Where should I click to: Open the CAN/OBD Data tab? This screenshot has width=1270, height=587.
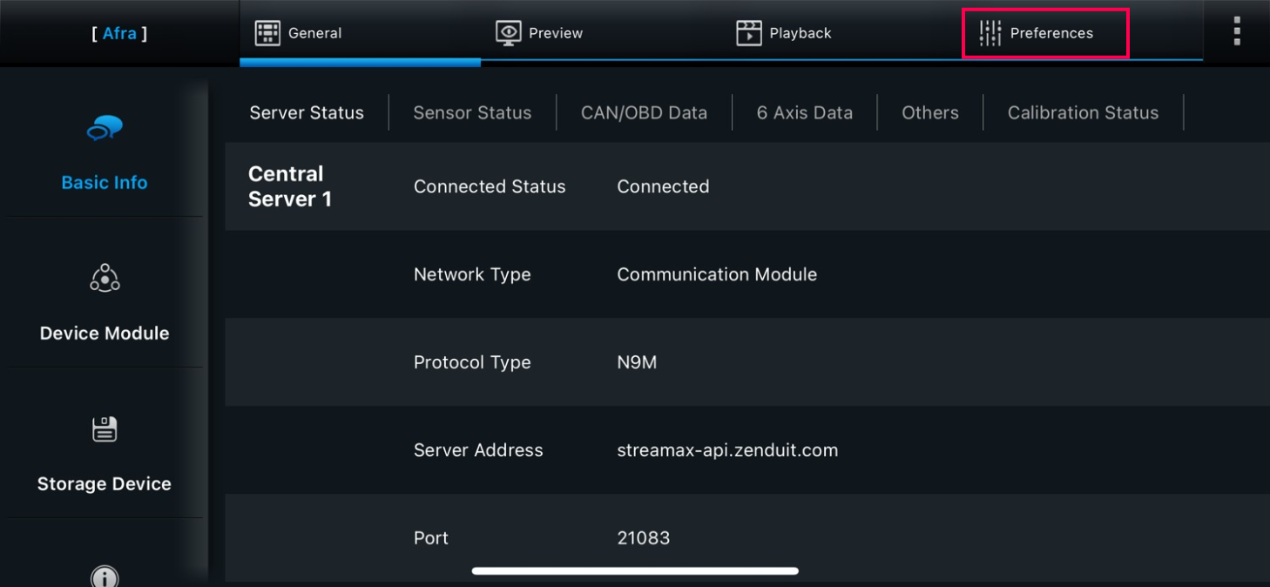pyautogui.click(x=644, y=112)
